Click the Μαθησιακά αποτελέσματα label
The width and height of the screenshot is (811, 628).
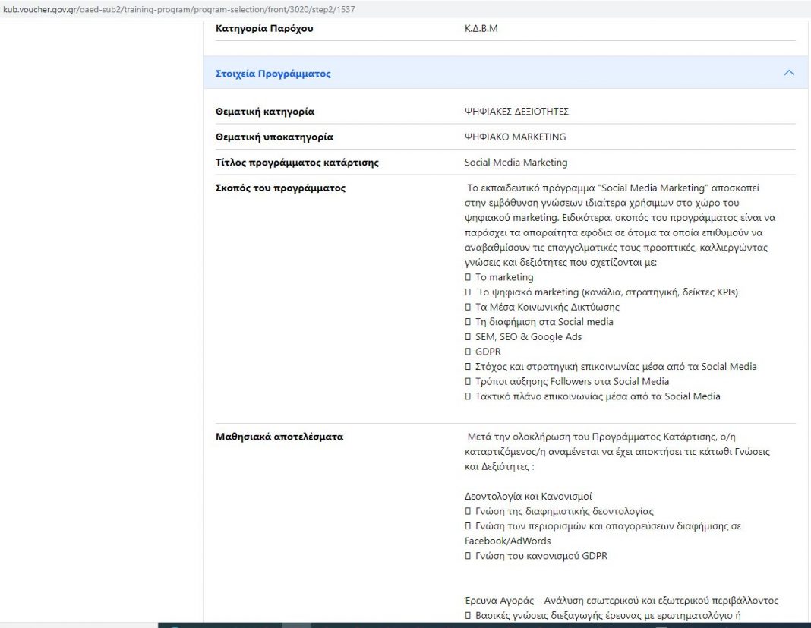click(279, 437)
